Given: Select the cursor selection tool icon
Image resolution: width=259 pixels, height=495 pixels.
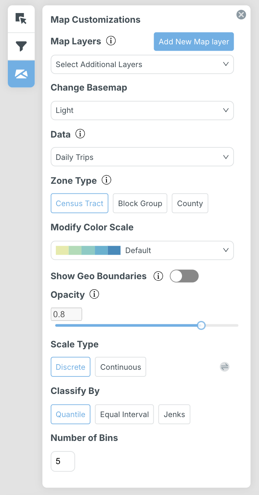Looking at the screenshot, I should 21,19.
